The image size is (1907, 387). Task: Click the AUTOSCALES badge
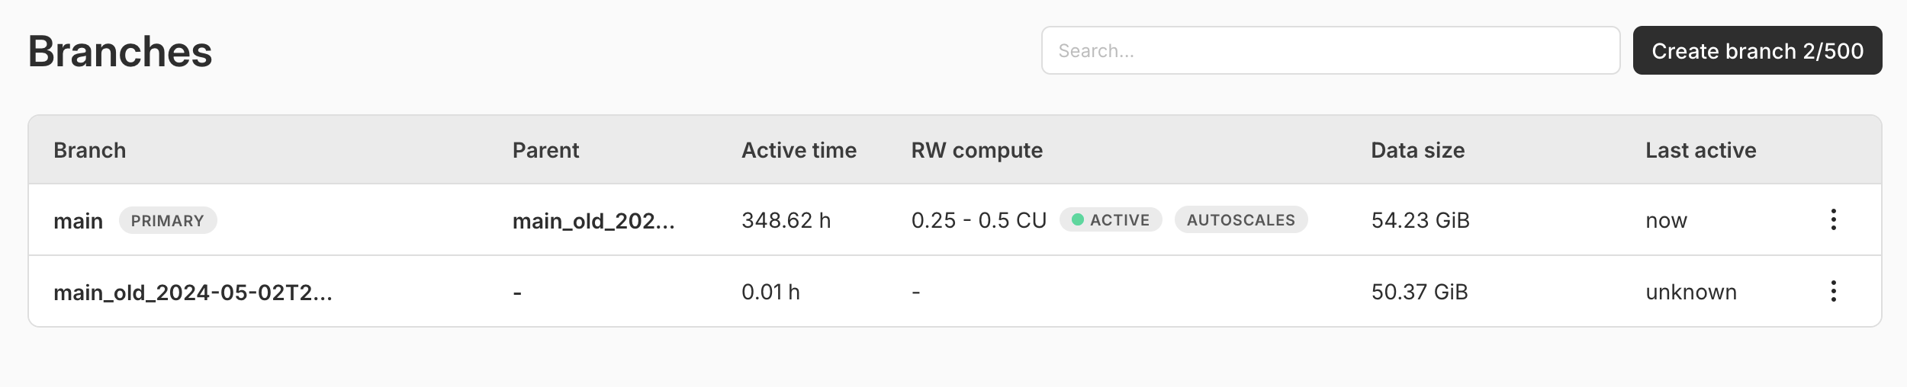coord(1240,220)
